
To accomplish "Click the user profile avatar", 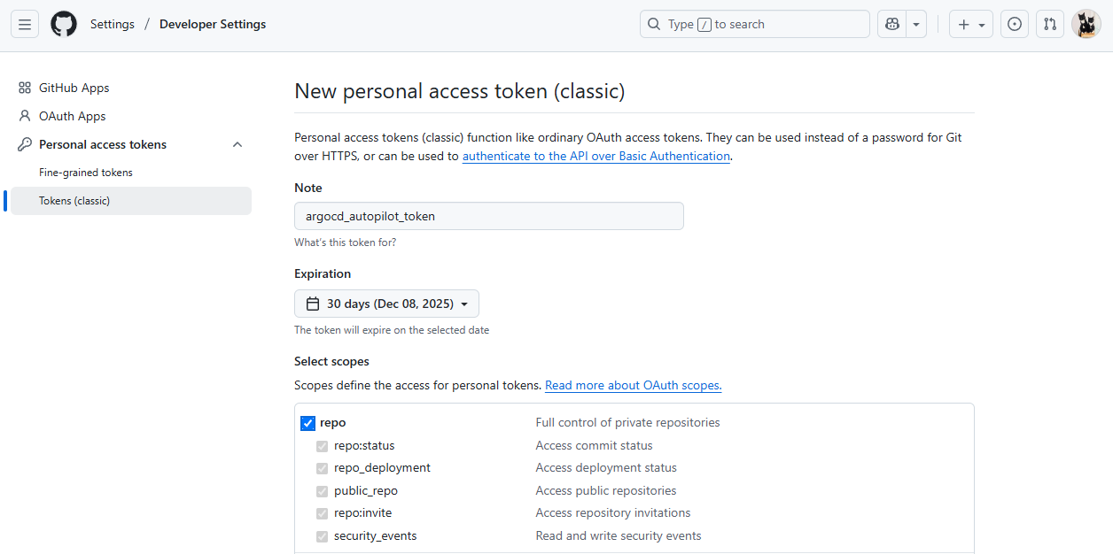I will pyautogui.click(x=1086, y=25).
